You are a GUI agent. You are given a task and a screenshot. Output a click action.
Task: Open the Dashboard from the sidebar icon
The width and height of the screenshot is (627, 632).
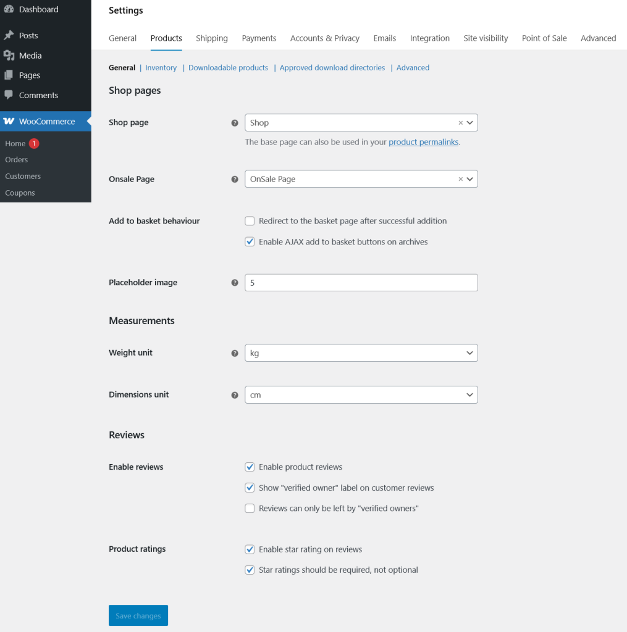(9, 9)
